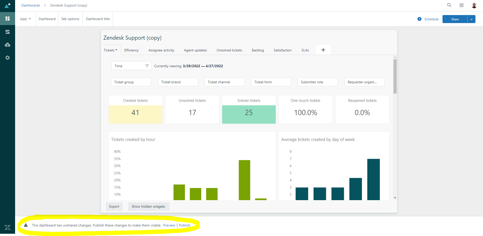The width and height of the screenshot is (483, 236).
Task: Open the dashboards grid icon in sidebar
Action: [x=8, y=19]
